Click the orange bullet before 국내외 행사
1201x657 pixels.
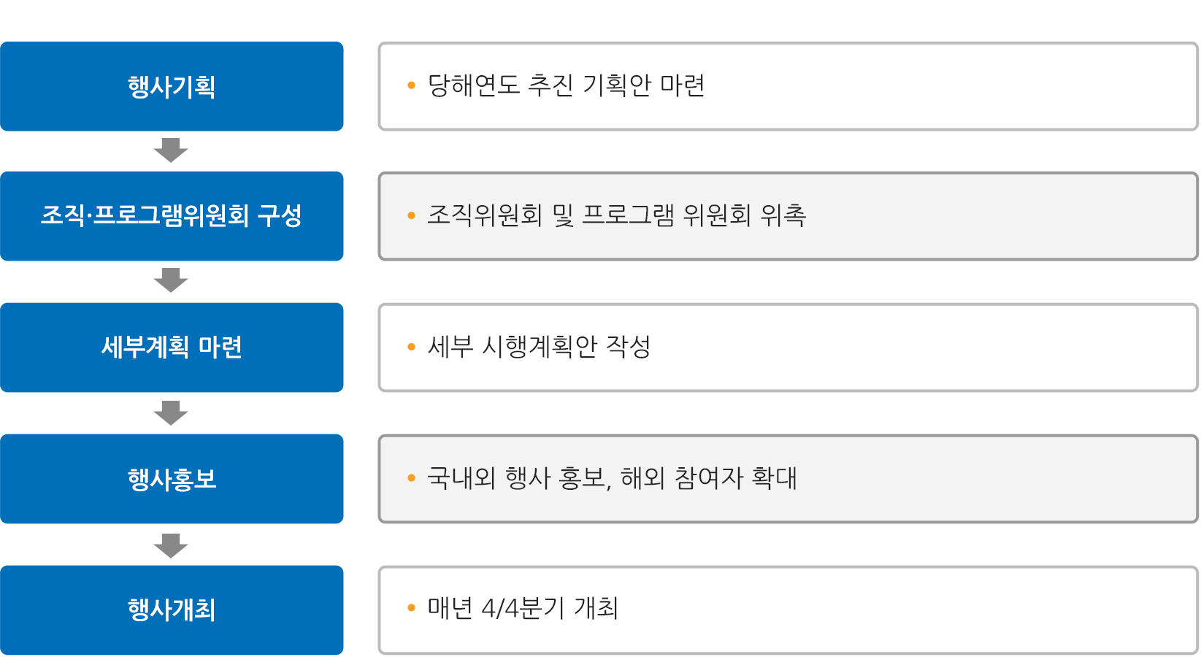point(411,478)
